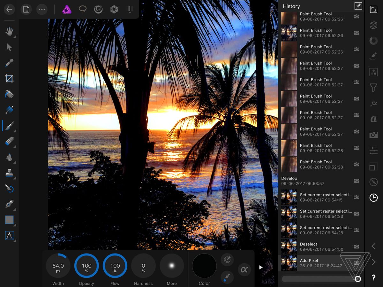Select the Clone stamp tool
Screen dimensions: 383x287
[9, 173]
